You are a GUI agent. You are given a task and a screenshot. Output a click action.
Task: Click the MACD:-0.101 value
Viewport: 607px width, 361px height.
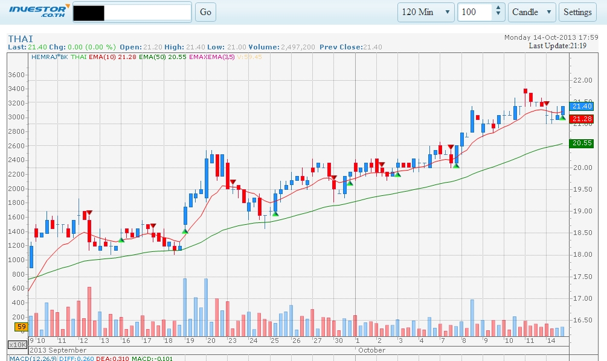152,359
